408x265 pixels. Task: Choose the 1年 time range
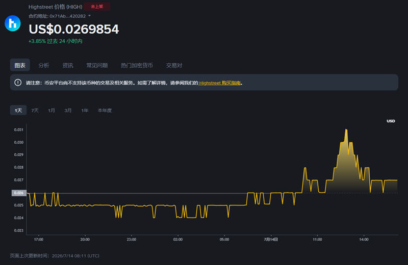coord(85,111)
